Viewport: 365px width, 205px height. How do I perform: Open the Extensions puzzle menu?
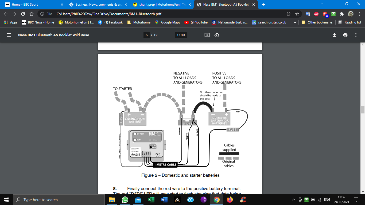click(342, 14)
